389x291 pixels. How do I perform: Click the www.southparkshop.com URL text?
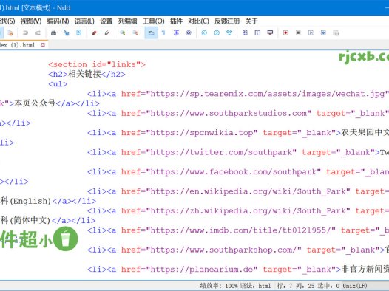pos(224,250)
